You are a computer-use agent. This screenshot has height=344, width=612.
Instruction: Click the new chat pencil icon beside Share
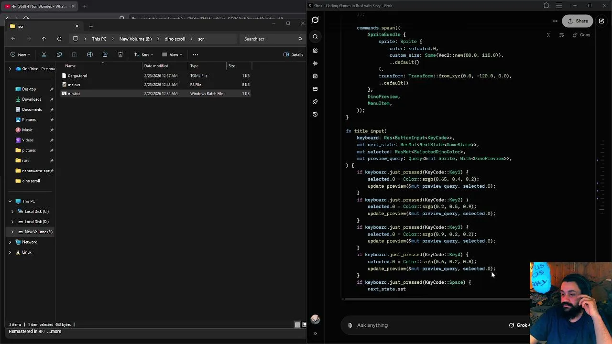tap(601, 21)
